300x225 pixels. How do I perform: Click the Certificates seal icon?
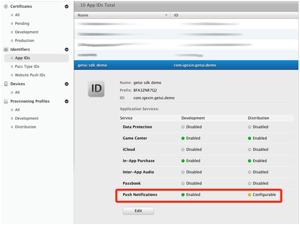pyautogui.click(x=6, y=7)
